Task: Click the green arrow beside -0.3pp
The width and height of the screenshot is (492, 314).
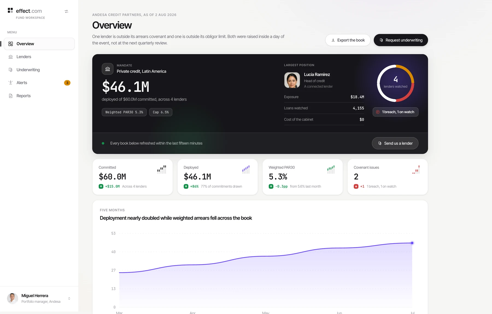Action: click(271, 187)
